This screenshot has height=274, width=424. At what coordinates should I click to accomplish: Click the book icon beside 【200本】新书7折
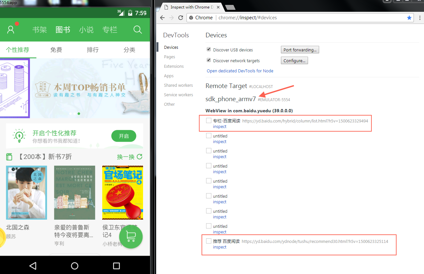click(x=9, y=157)
